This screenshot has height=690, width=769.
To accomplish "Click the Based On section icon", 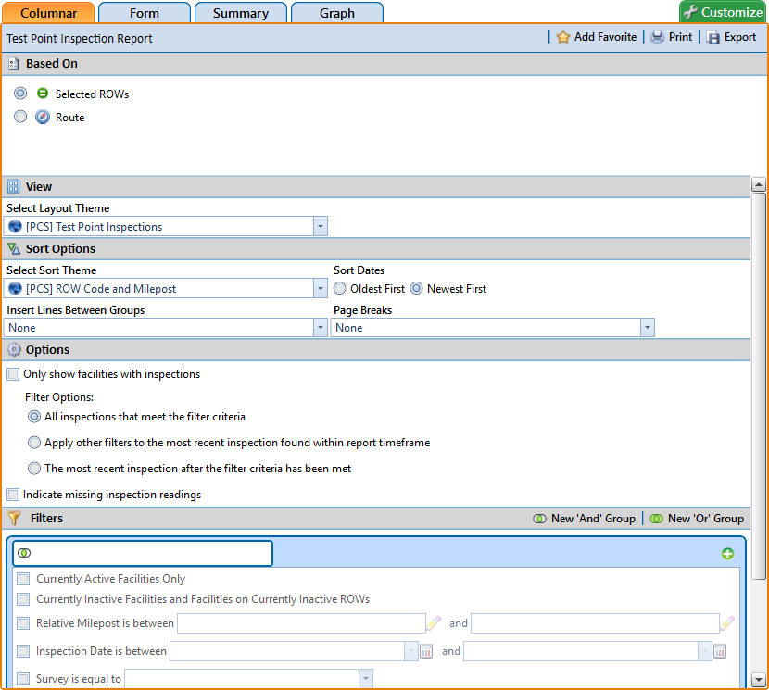I will pos(14,64).
